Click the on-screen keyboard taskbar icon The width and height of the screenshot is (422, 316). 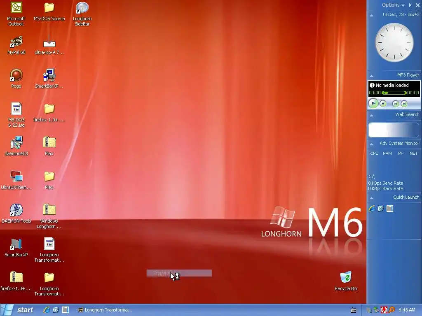tap(354, 310)
